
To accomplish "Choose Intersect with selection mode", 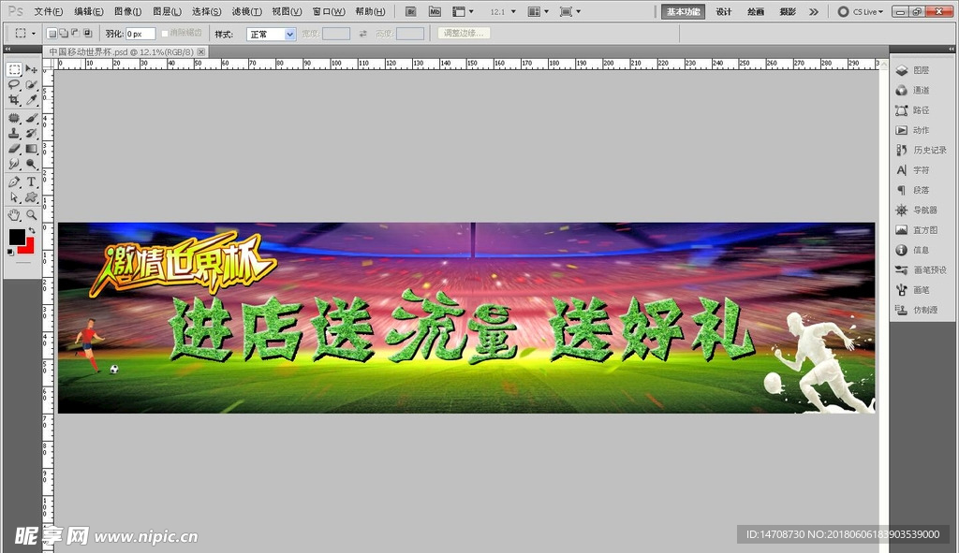I will click(87, 34).
